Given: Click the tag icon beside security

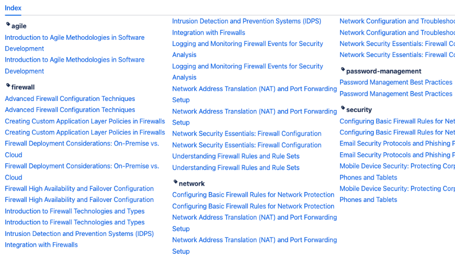Looking at the screenshot, I should (343, 108).
